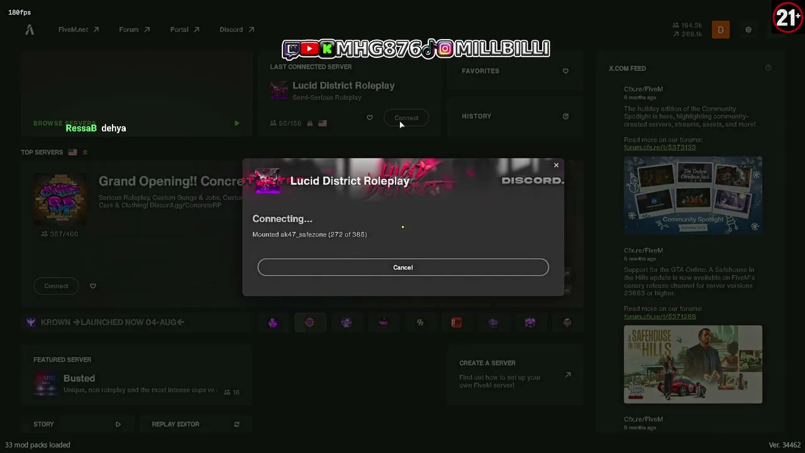Select the KROWN launched now server row
Viewport: 805px width, 453px height.
click(137, 322)
